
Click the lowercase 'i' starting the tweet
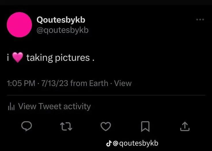8,58
